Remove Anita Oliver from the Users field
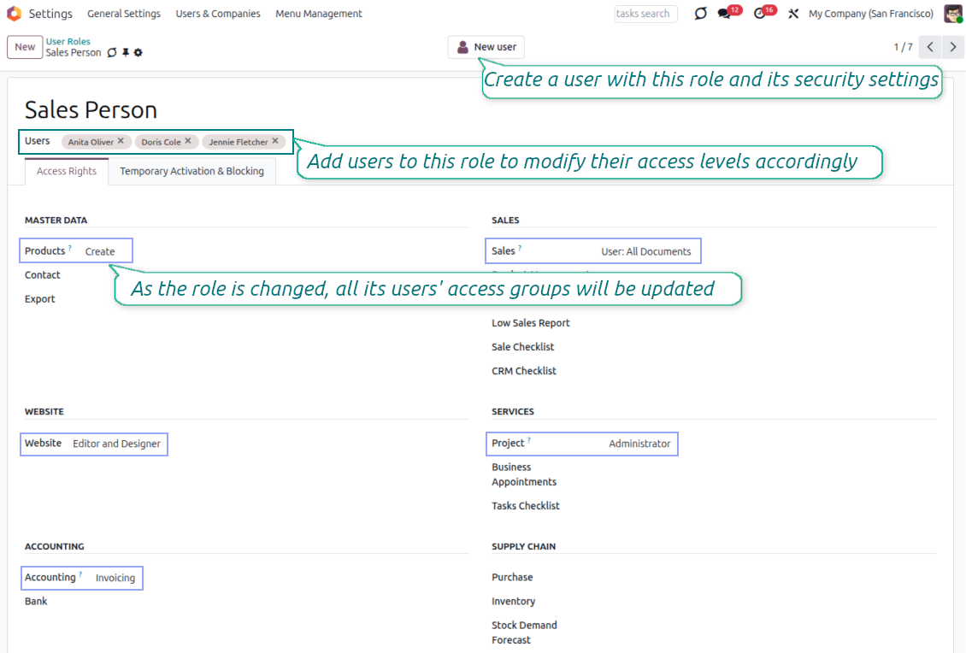Viewport: 966px width, 653px height. [121, 141]
